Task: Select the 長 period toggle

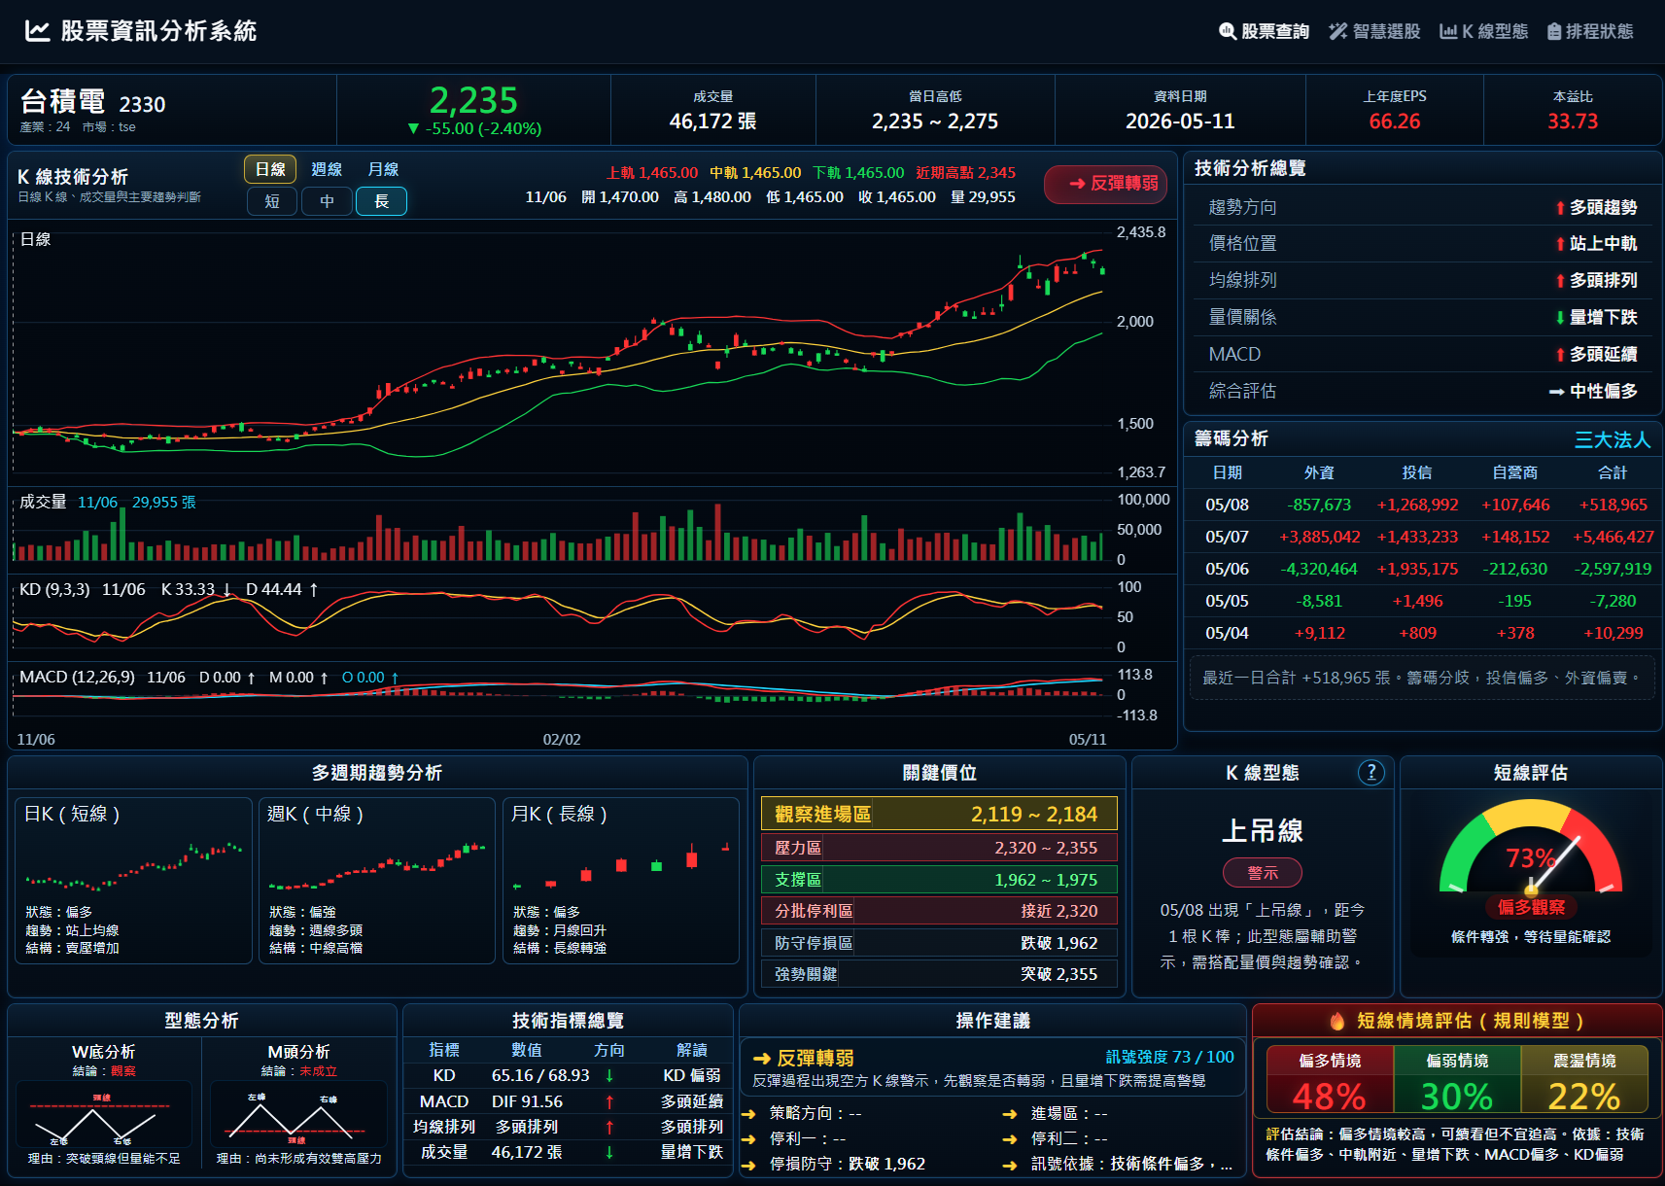Action: point(382,201)
